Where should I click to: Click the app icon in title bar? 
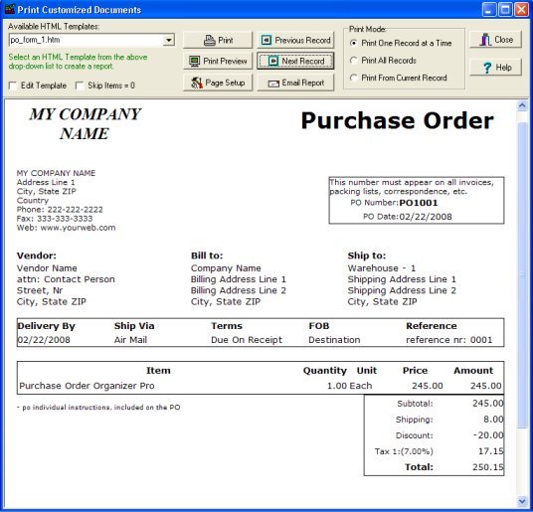point(10,9)
